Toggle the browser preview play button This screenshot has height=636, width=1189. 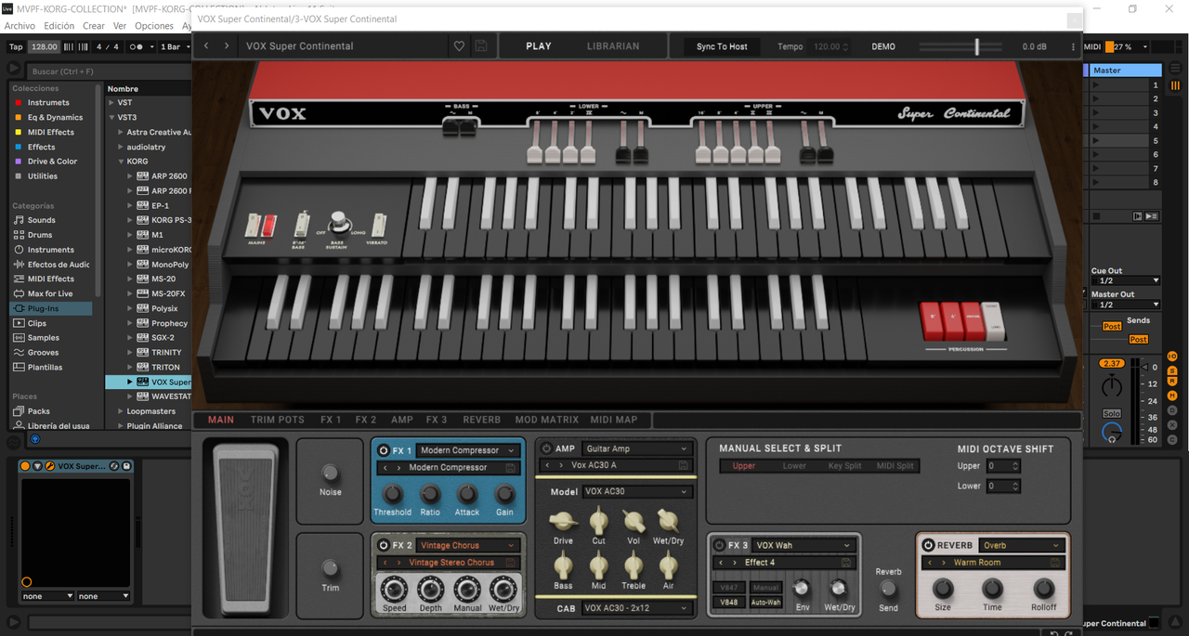pos(34,438)
